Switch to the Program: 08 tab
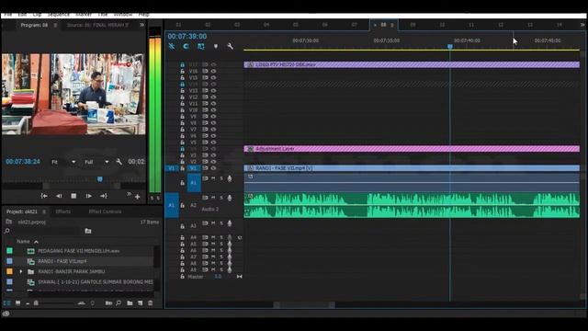 [x=34, y=25]
